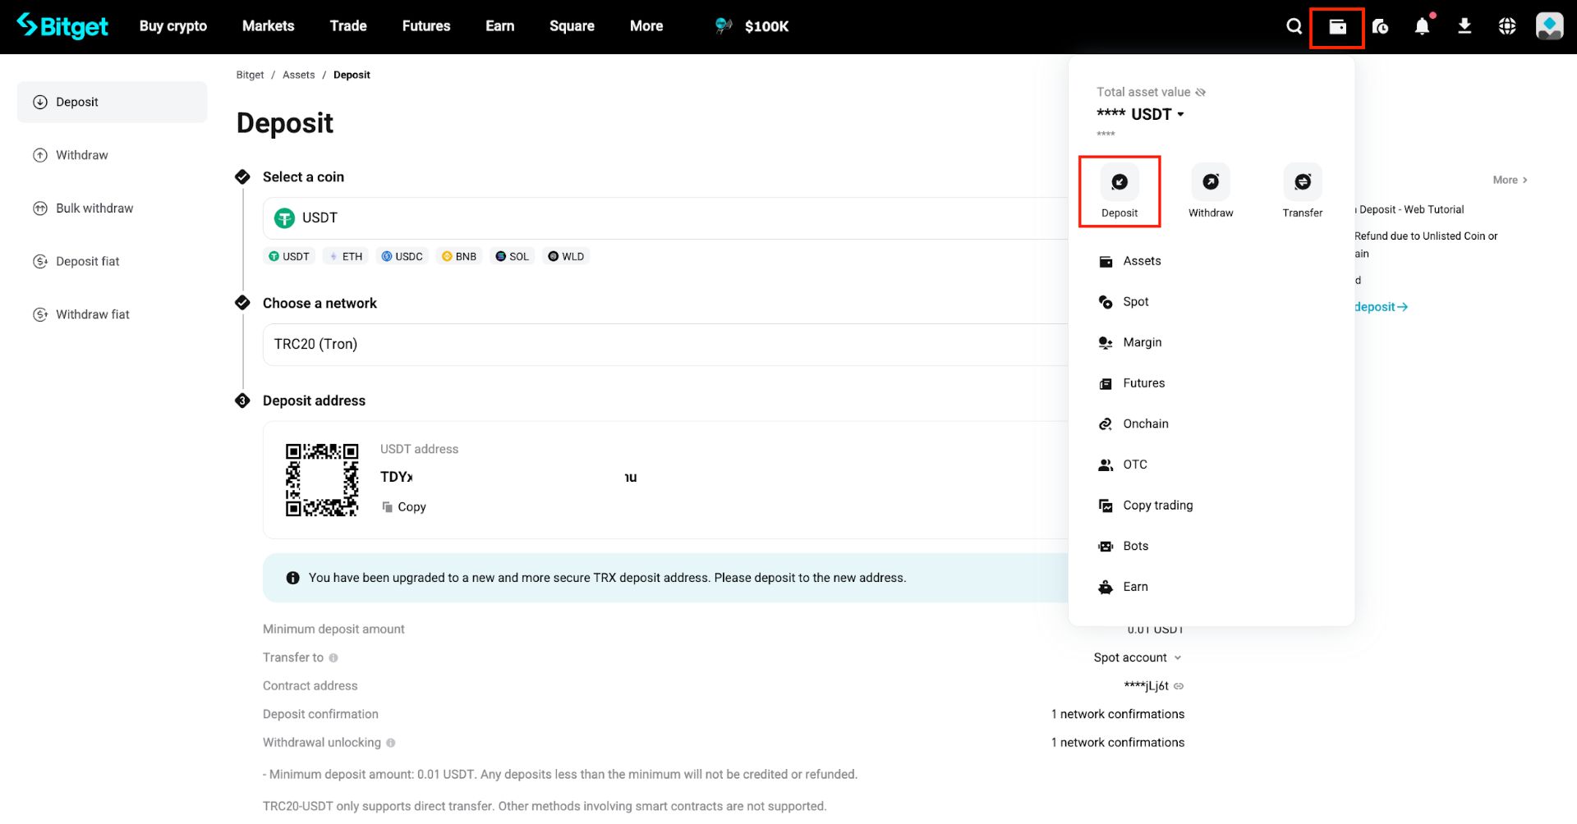This screenshot has height=824, width=1577.
Task: Click the deposit address QR code
Action: tap(322, 479)
